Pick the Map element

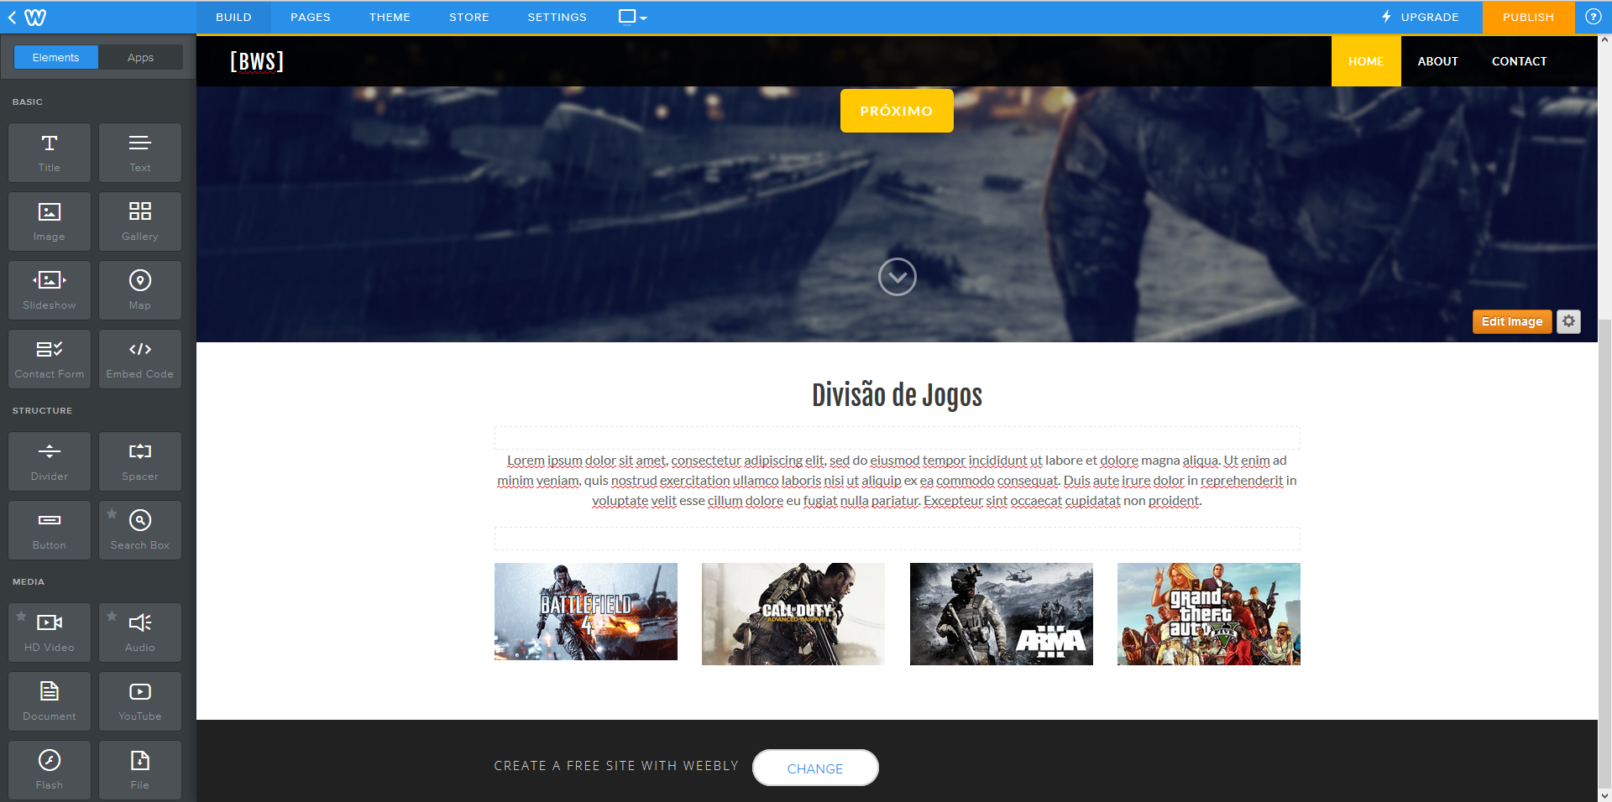click(x=140, y=290)
